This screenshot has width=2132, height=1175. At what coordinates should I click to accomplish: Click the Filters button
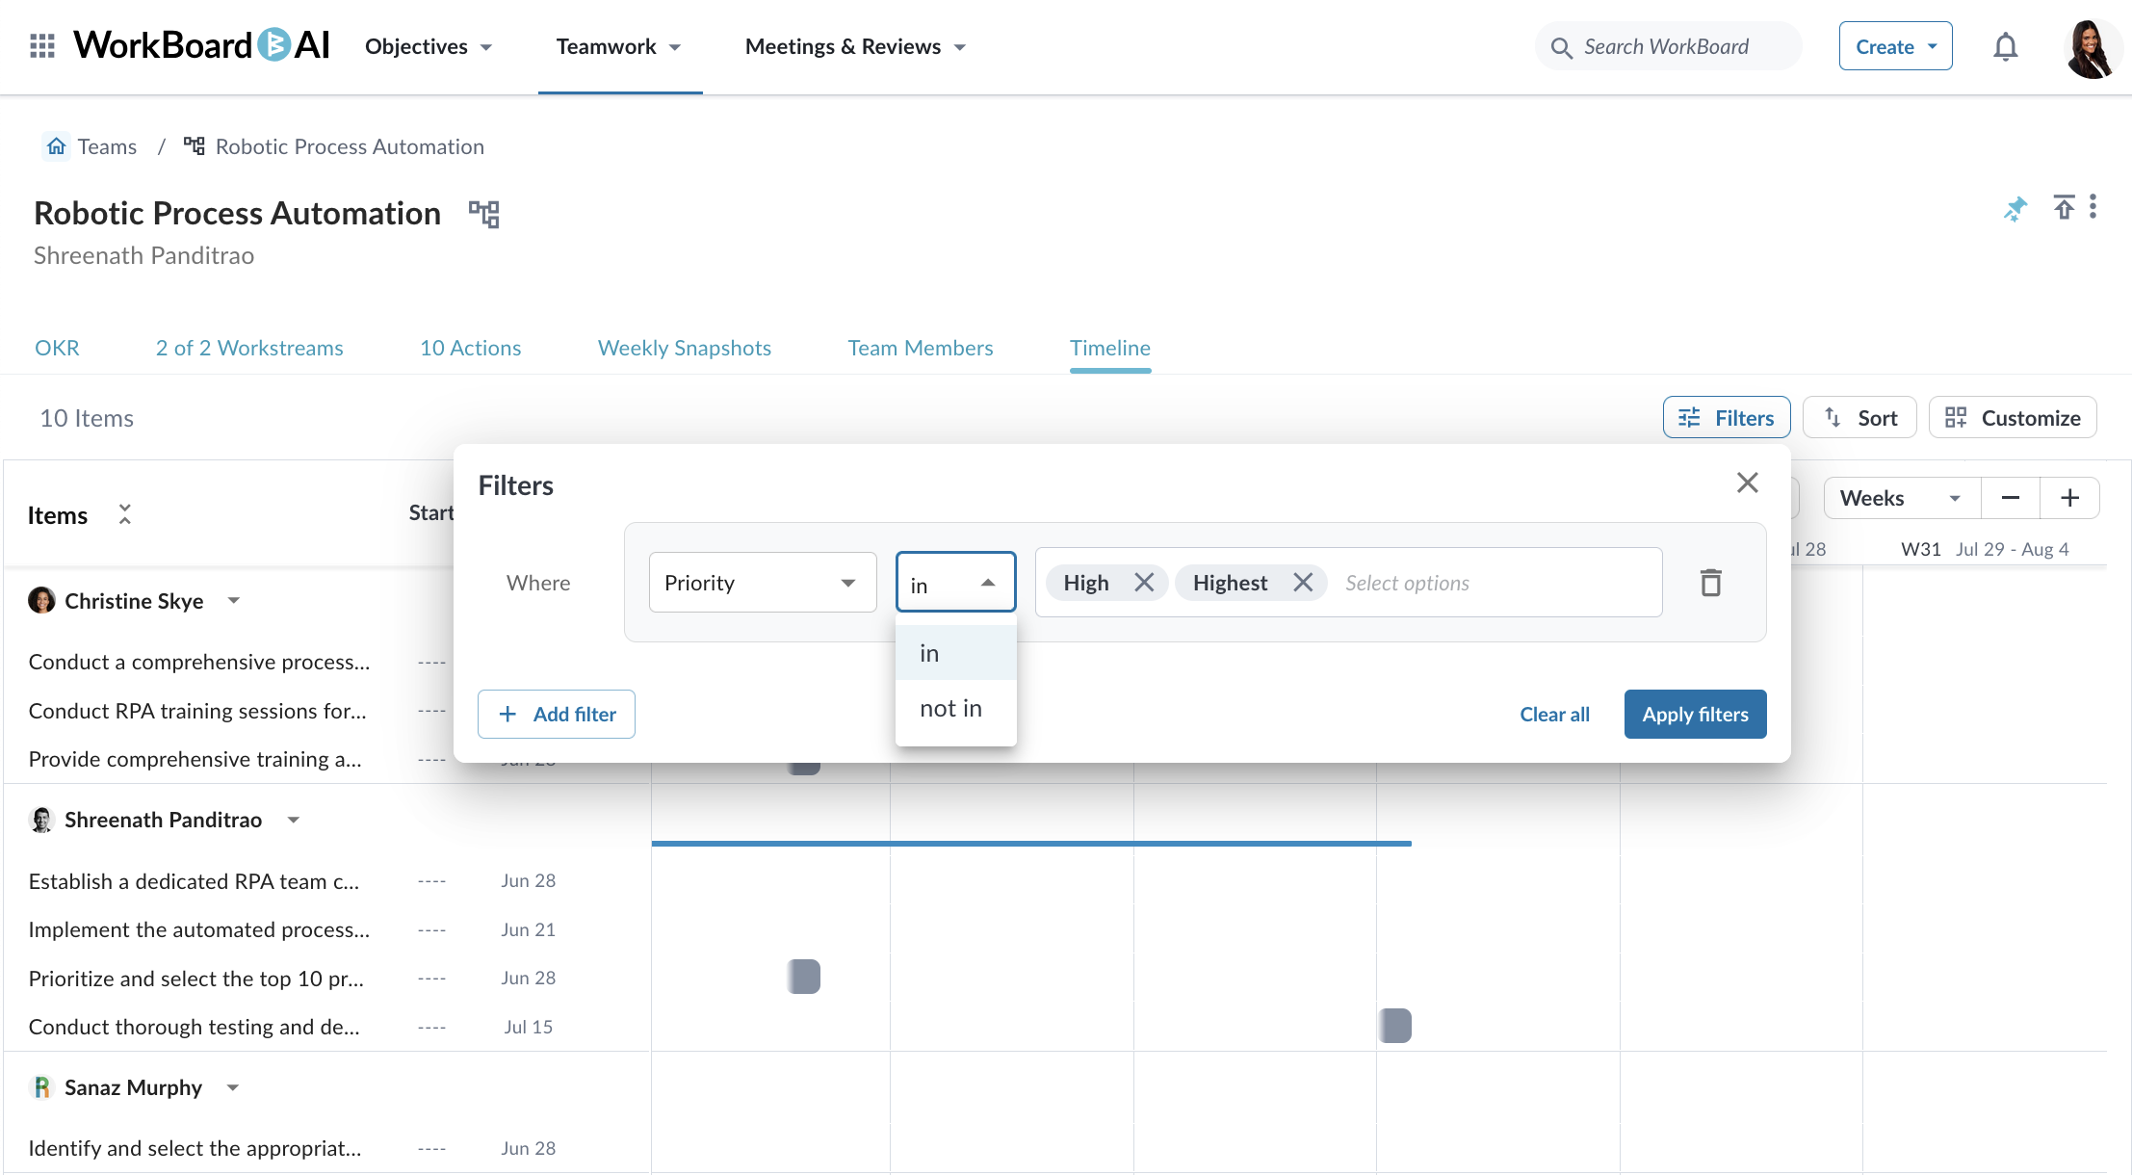[1726, 417]
